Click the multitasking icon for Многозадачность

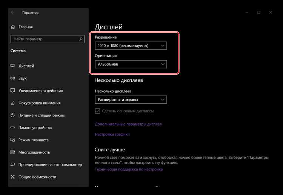pyautogui.click(x=12, y=152)
